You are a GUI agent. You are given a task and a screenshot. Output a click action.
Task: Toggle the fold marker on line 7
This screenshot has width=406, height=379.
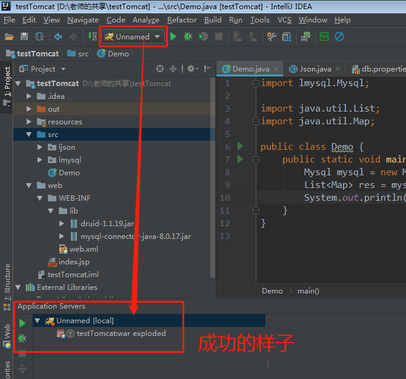click(x=256, y=160)
